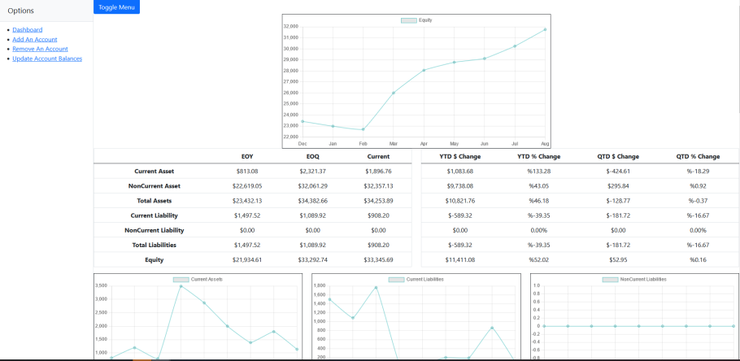Click the Toggle Menu button
740x361 pixels.
click(116, 7)
